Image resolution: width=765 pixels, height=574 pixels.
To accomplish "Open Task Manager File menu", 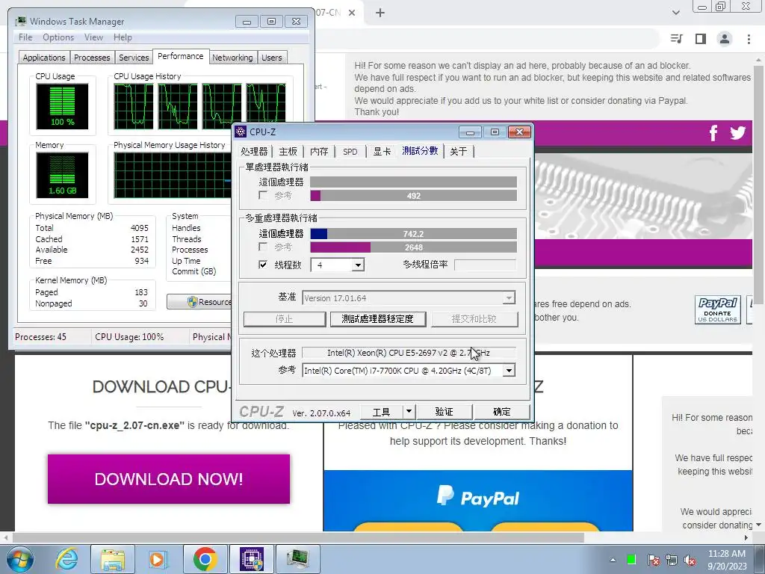I will [25, 37].
